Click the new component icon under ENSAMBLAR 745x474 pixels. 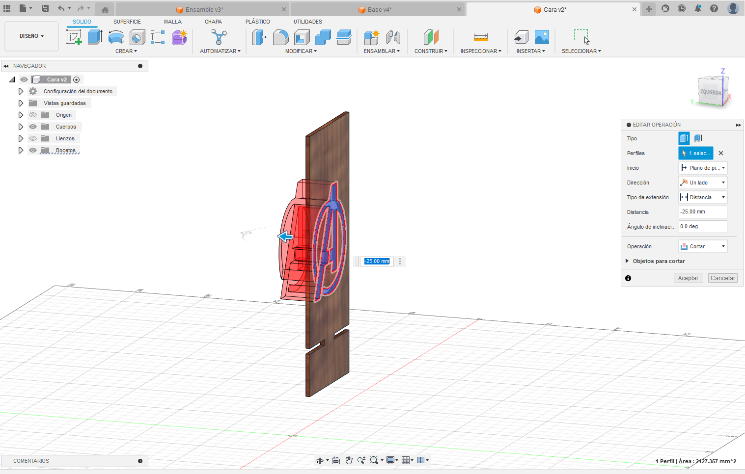pos(372,37)
